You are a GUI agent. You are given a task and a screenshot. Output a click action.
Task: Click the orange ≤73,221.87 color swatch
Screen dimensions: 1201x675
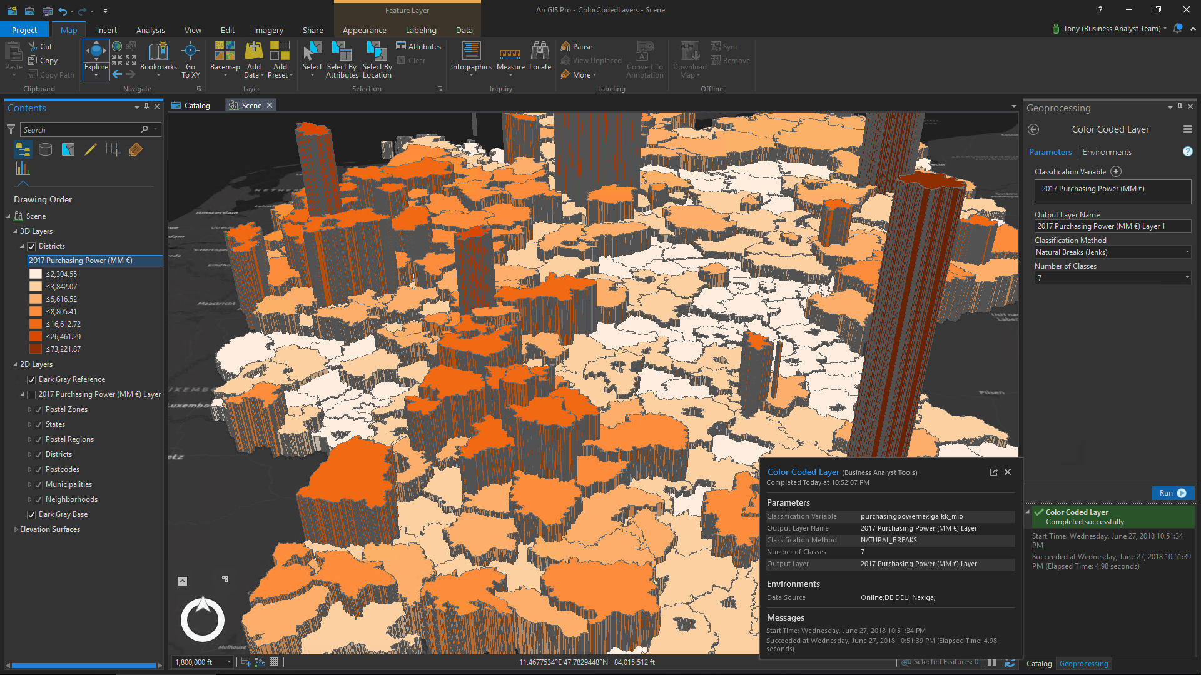click(x=36, y=349)
